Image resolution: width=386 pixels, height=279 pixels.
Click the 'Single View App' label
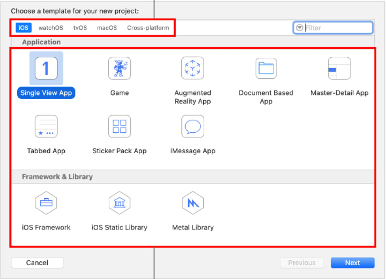point(46,93)
